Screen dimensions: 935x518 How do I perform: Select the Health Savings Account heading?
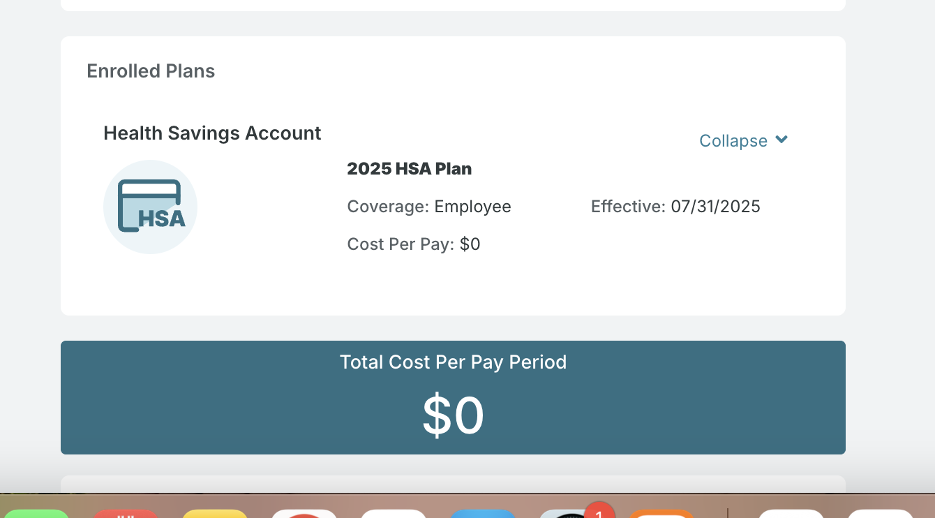(x=212, y=133)
